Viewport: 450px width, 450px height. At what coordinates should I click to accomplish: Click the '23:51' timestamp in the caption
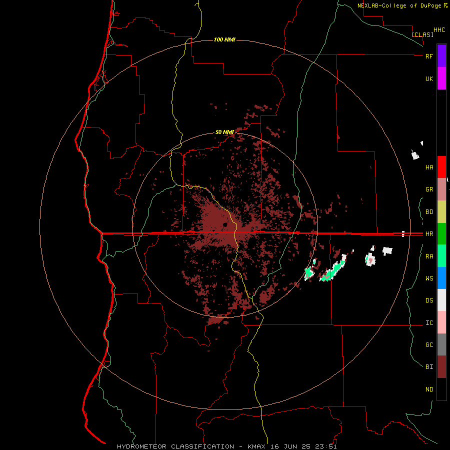pos(325,446)
